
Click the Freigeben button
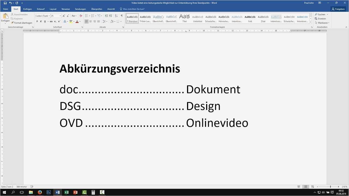pos(338,9)
